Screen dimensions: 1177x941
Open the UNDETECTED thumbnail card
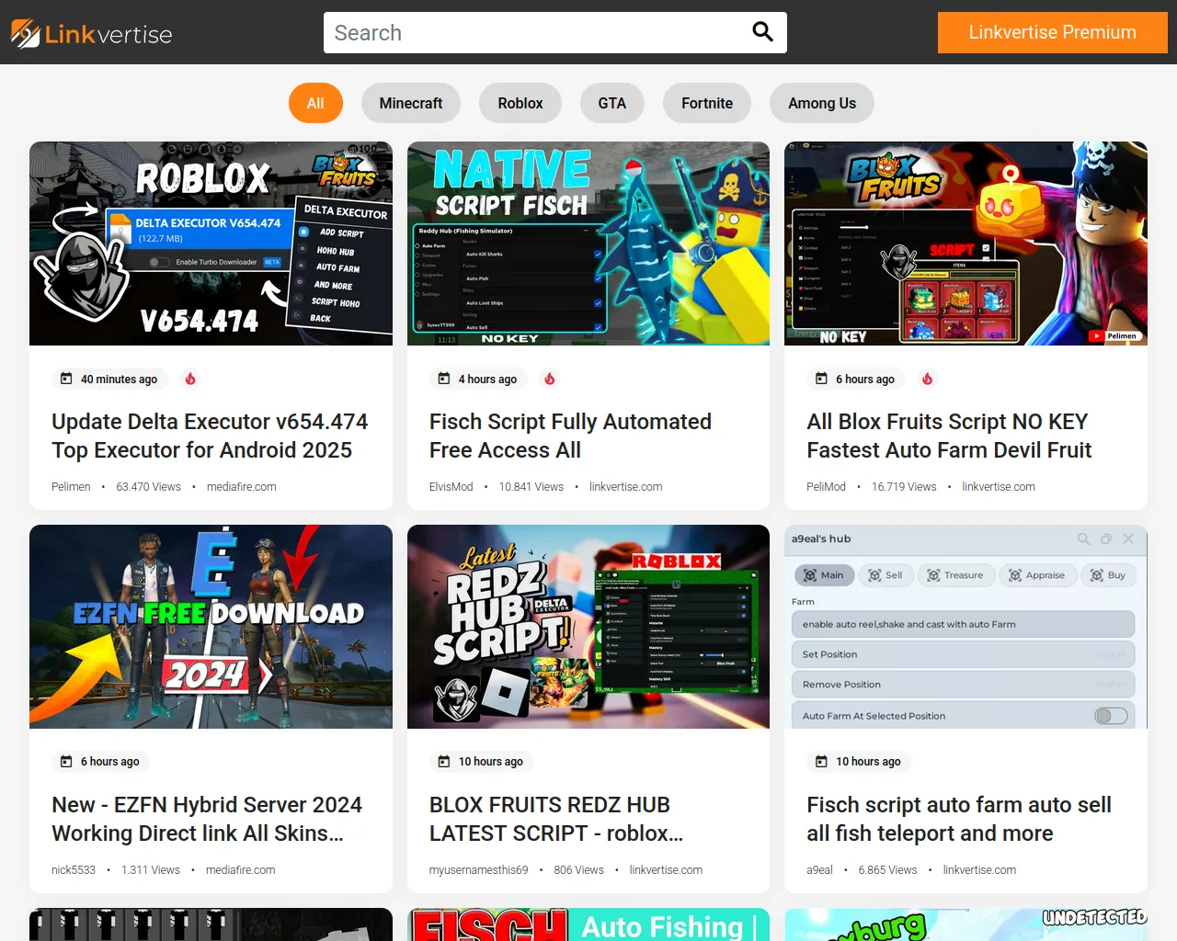pyautogui.click(x=966, y=924)
